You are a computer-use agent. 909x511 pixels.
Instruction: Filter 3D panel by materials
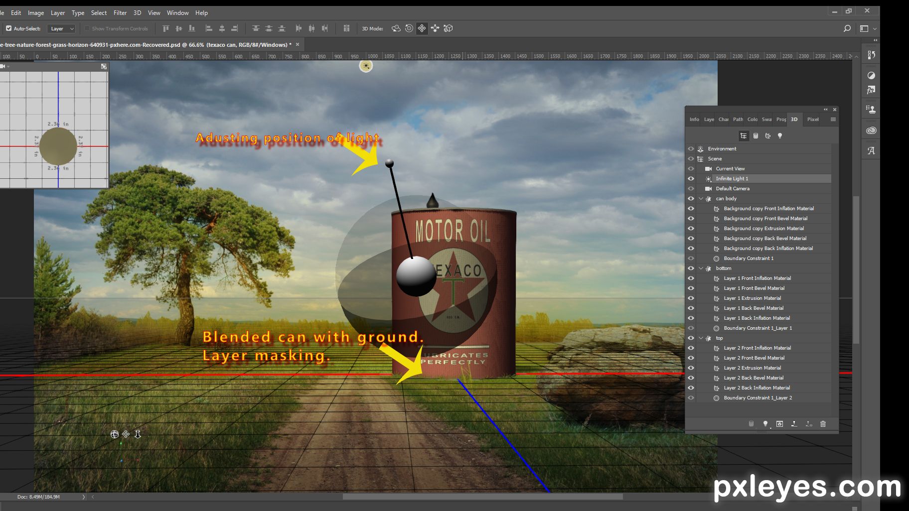[x=767, y=136]
